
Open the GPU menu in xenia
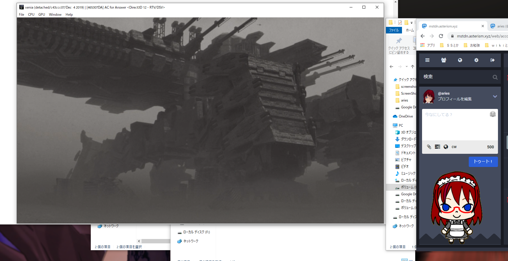tap(42, 15)
